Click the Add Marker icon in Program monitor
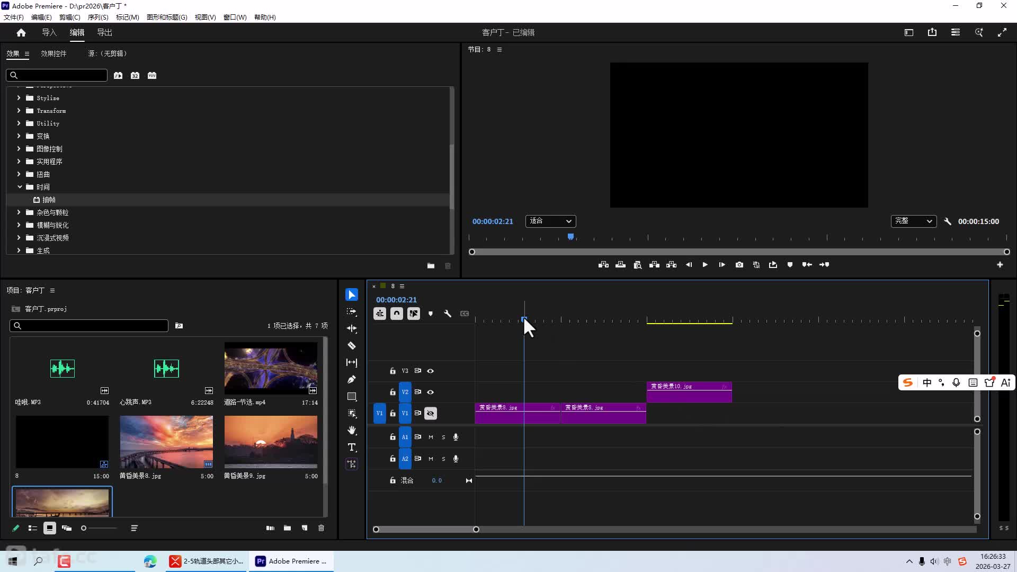This screenshot has width=1017, height=572. pos(790,265)
